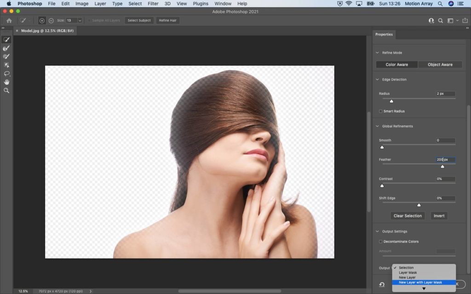This screenshot has width=471, height=294.
Task: Open macOS Spotlight search icon
Action: point(440,4)
